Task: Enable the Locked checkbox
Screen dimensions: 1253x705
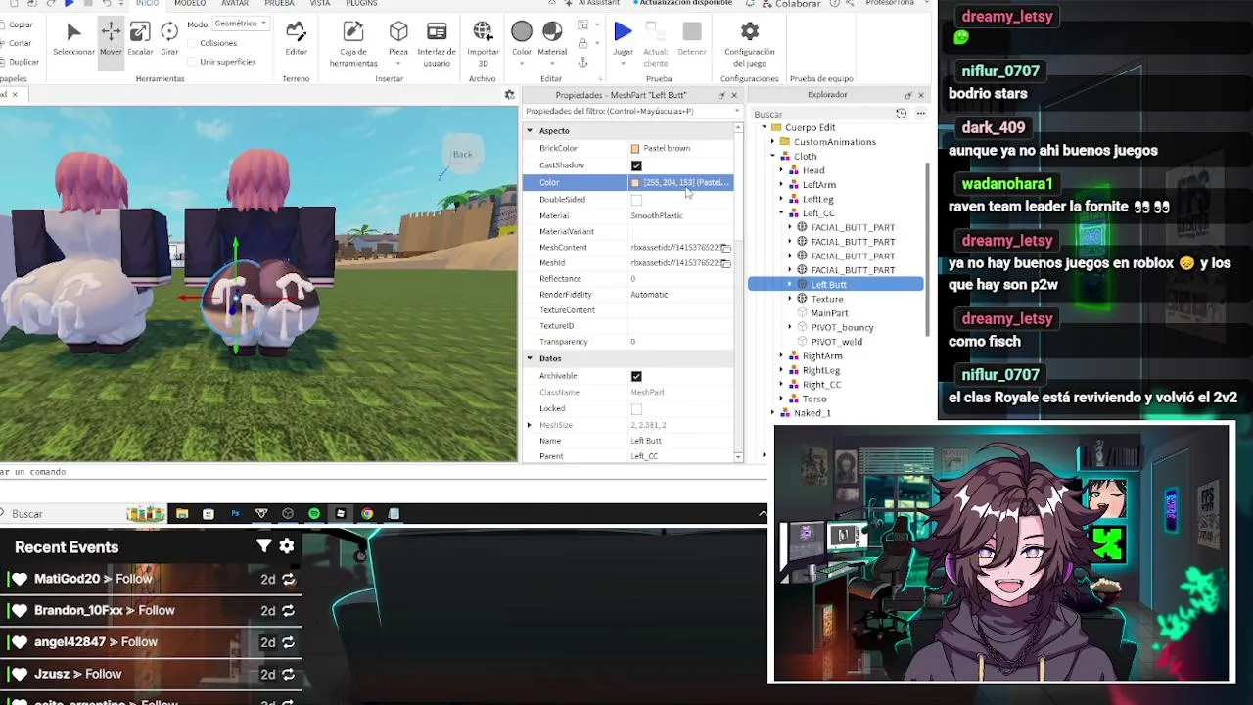Action: point(636,409)
